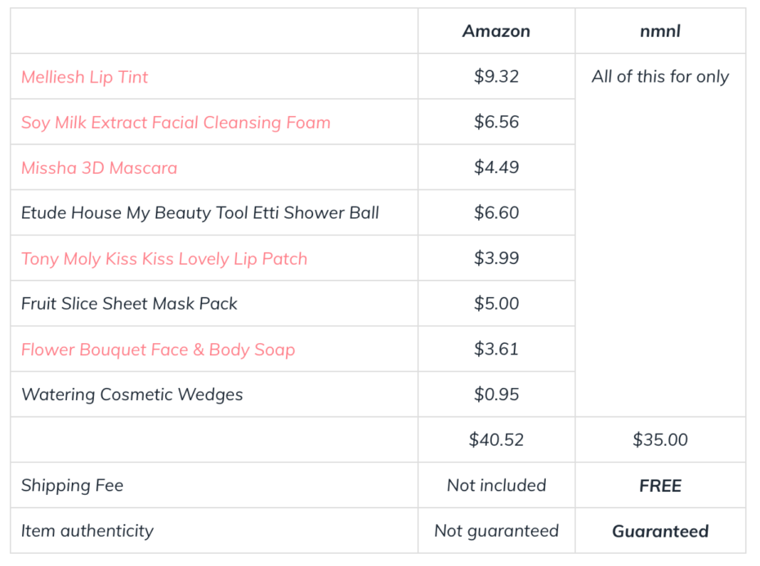760x566 pixels.
Task: Visit the Flower Bouquet Face & Body Soap link
Action: point(158,350)
